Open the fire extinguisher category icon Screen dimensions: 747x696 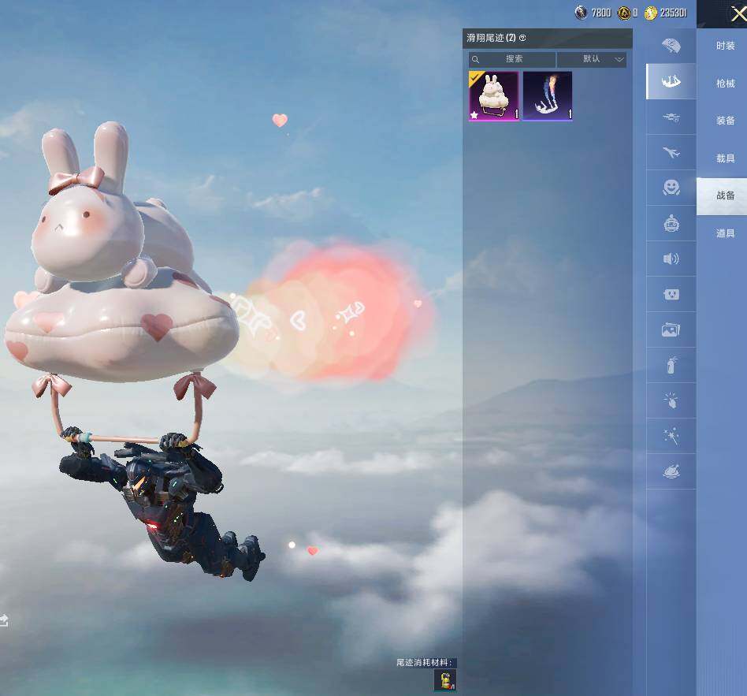[671, 366]
